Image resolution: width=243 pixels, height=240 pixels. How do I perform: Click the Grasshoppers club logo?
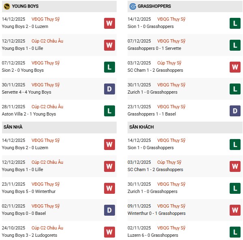pos(132,6)
